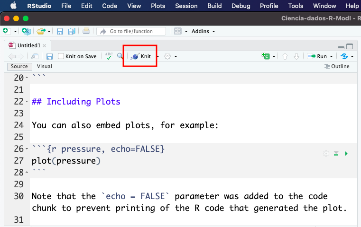
Task: Open pressure chunk options gear
Action: pyautogui.click(x=325, y=153)
